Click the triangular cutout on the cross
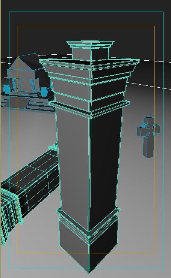 (148, 127)
